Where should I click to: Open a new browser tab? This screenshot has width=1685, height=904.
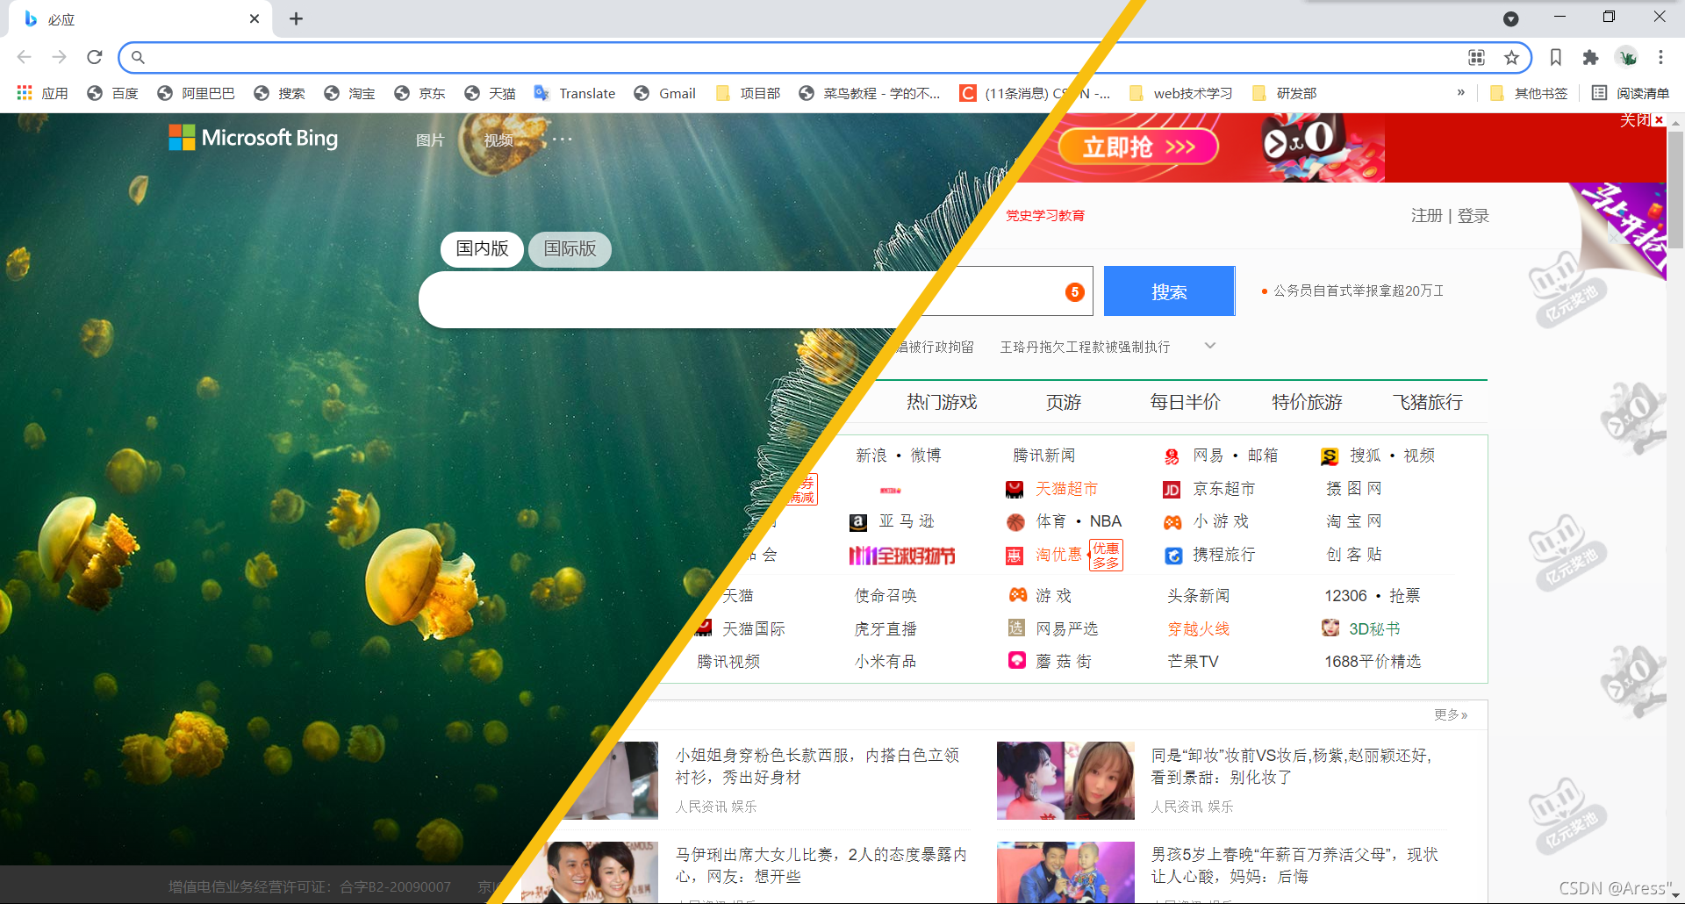(x=296, y=18)
